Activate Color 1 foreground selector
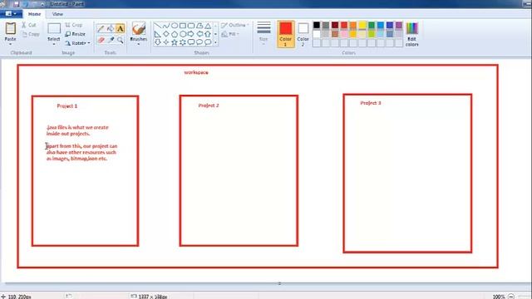 [286, 34]
